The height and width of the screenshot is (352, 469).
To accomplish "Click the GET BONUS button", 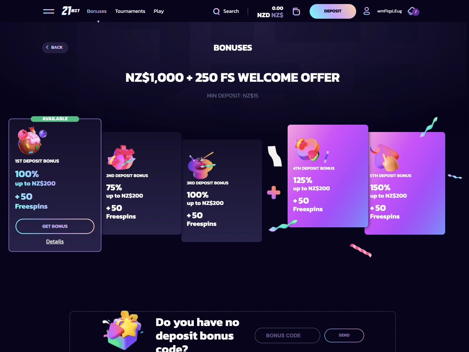I will point(55,226).
